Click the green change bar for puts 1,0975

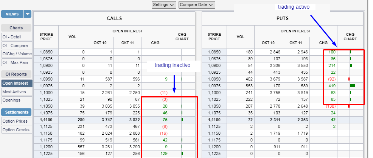pyautogui.click(x=352, y=86)
